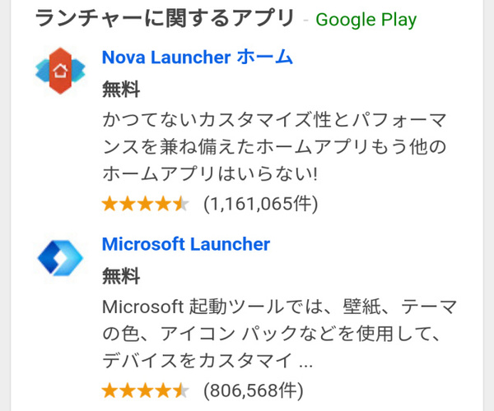Click half-filled fifth star of Nova rating
Viewport: 494px width, 411px height.
(181, 203)
